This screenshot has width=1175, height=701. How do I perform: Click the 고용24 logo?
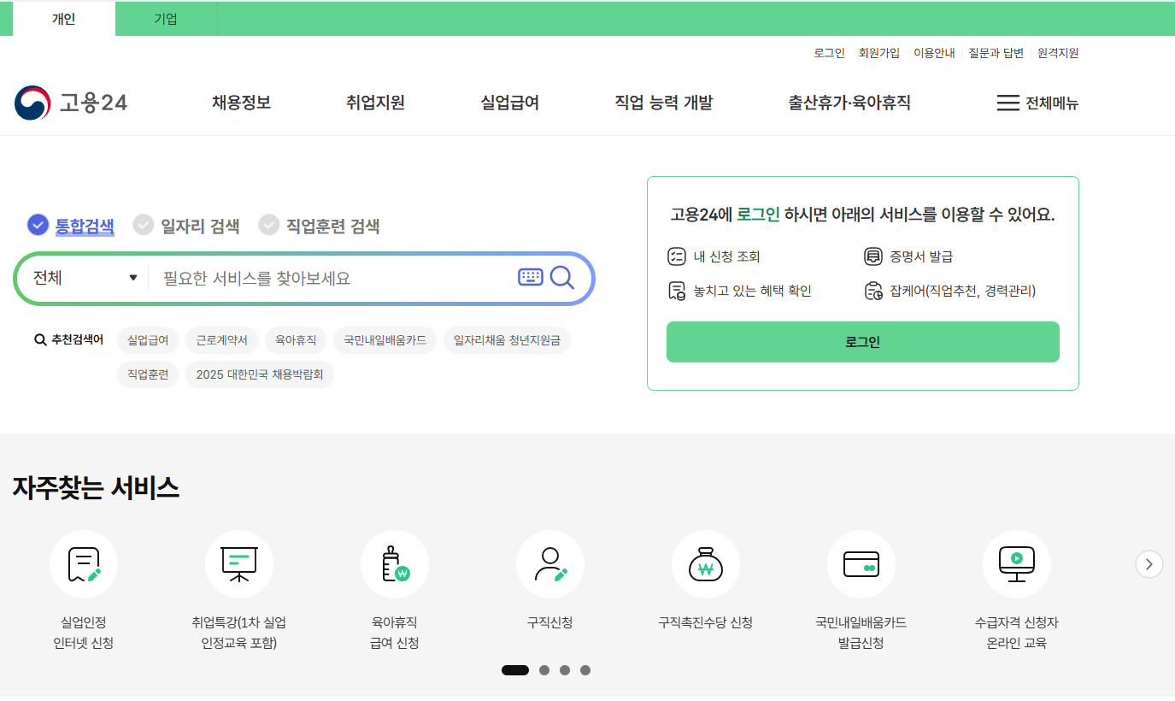[x=72, y=103]
